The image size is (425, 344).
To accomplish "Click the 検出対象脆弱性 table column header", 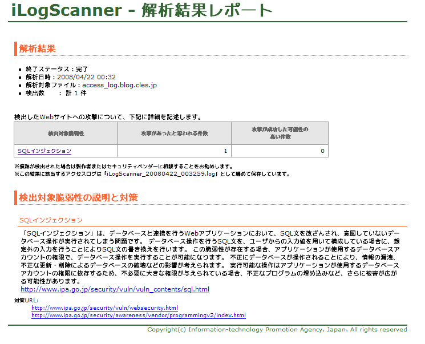I will (x=66, y=133).
